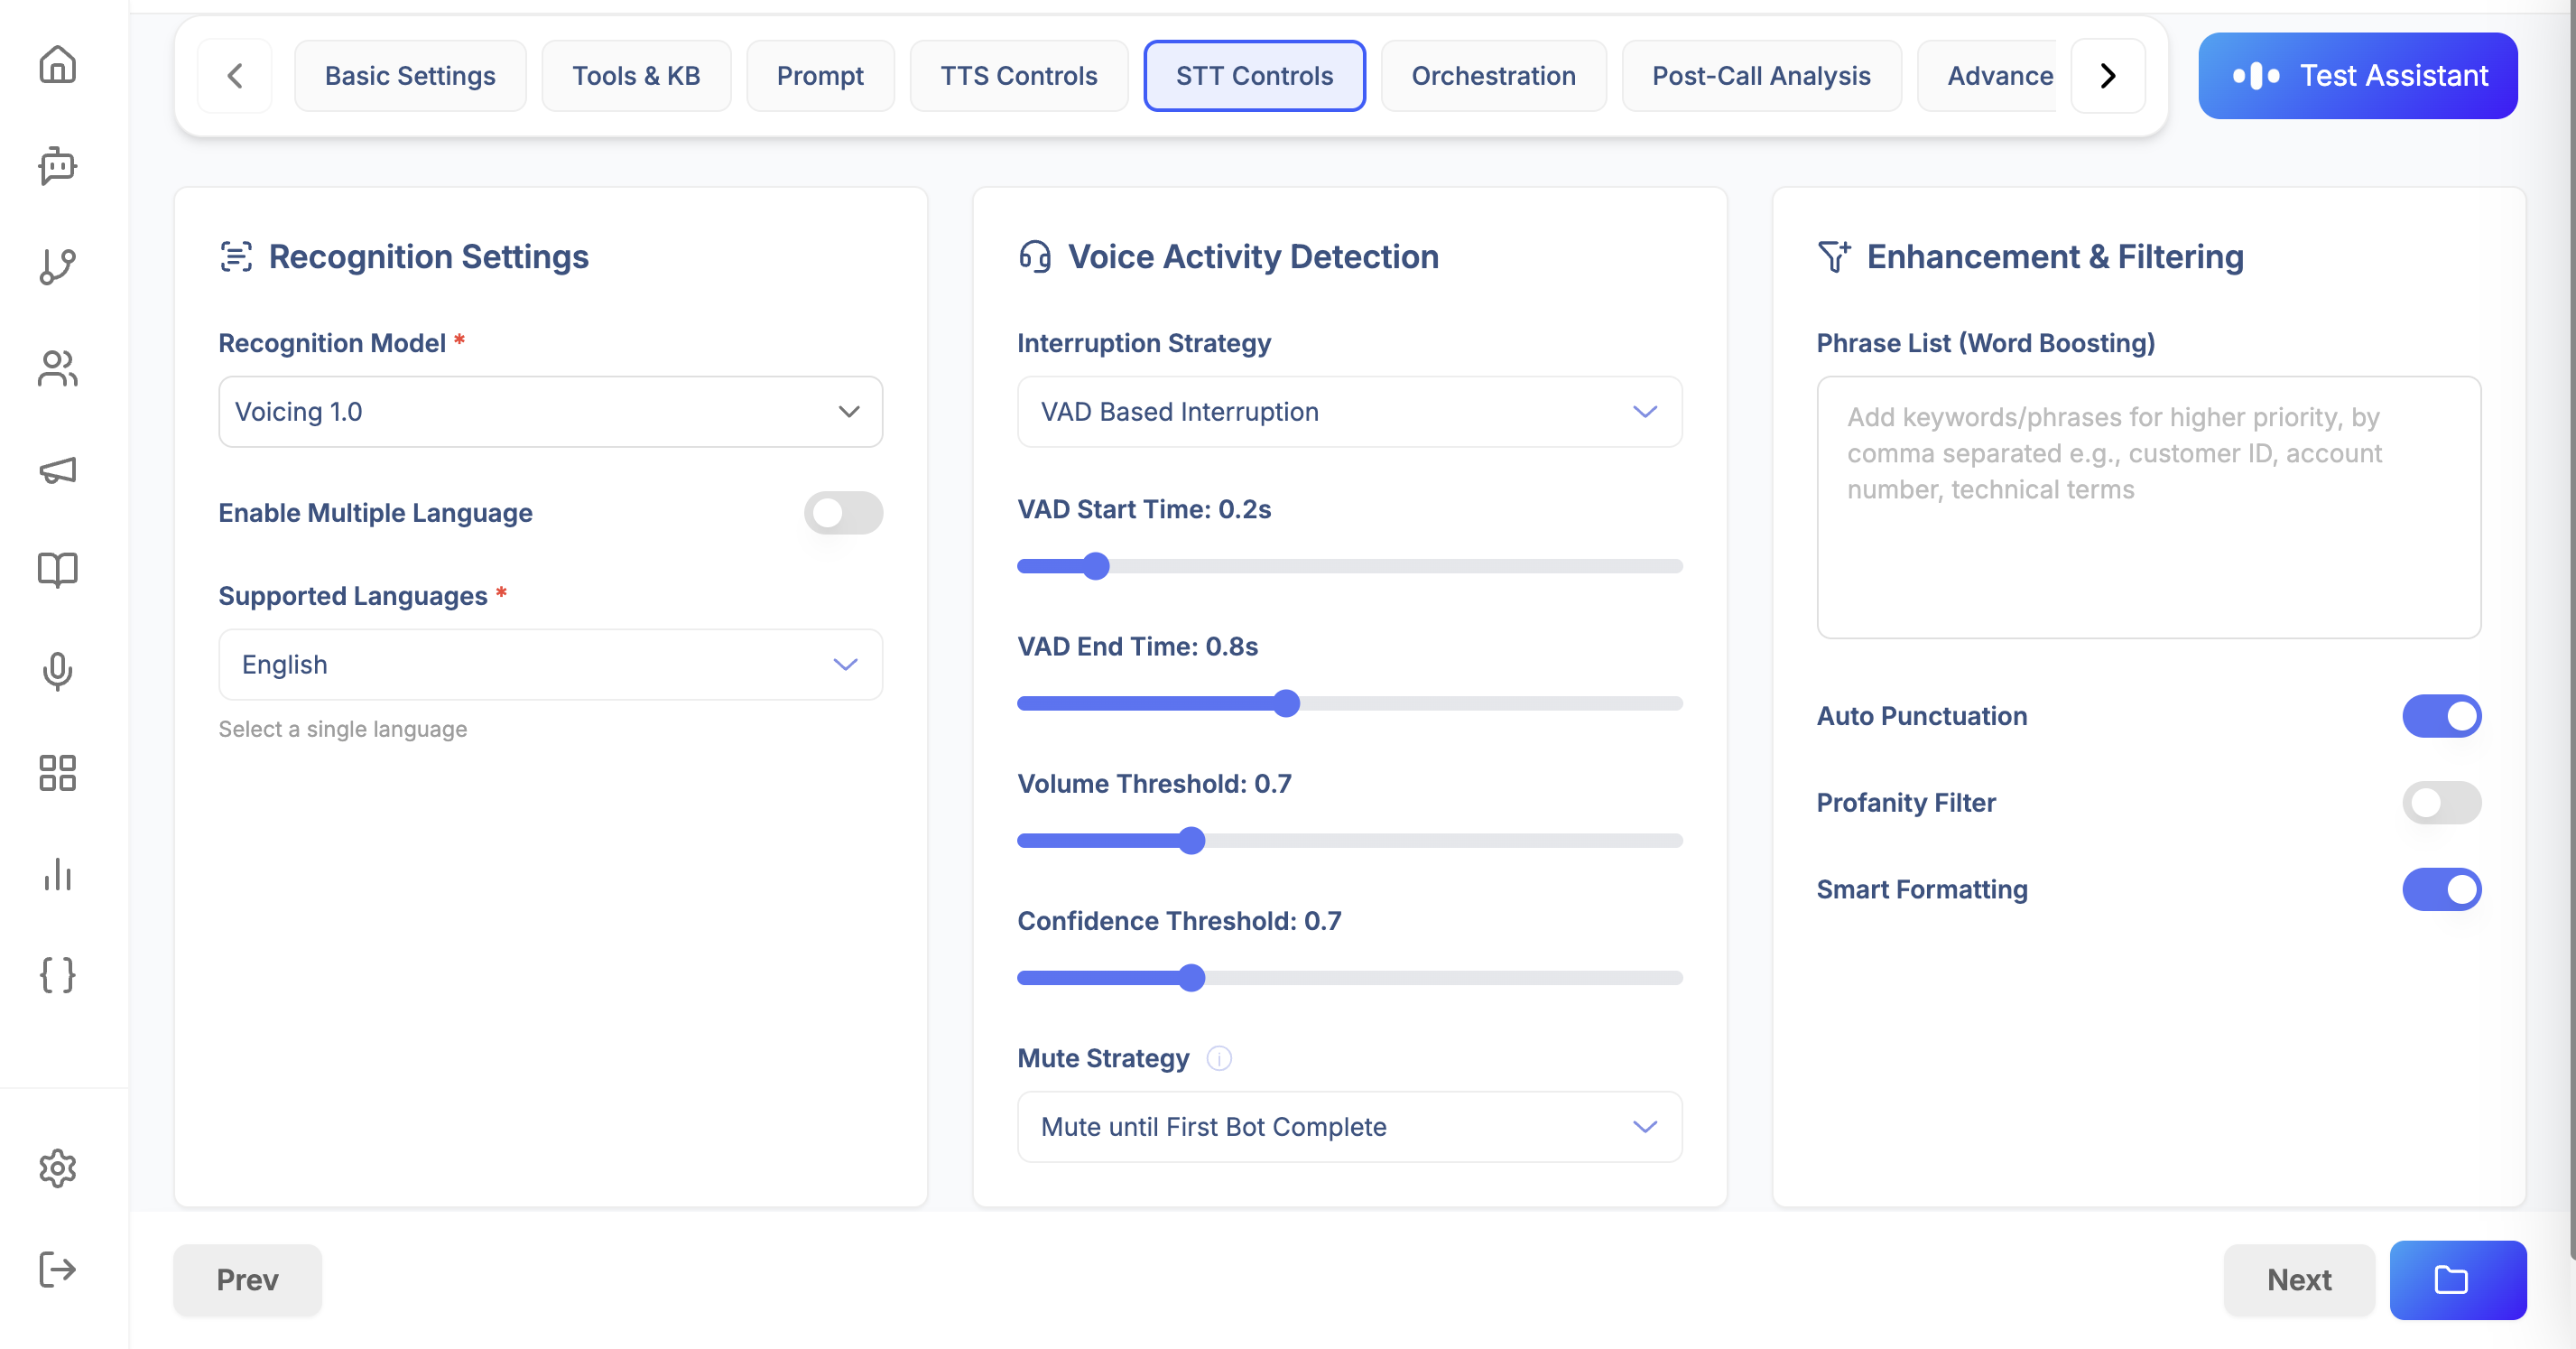Select the microphone sidebar icon

click(x=57, y=672)
